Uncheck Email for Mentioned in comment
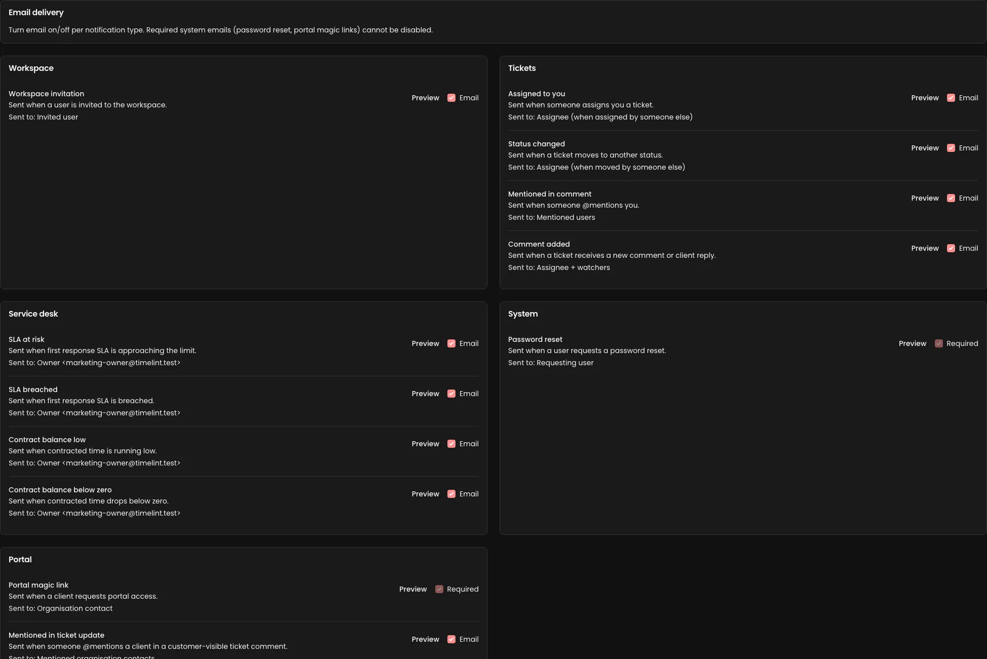987x659 pixels. pyautogui.click(x=951, y=198)
